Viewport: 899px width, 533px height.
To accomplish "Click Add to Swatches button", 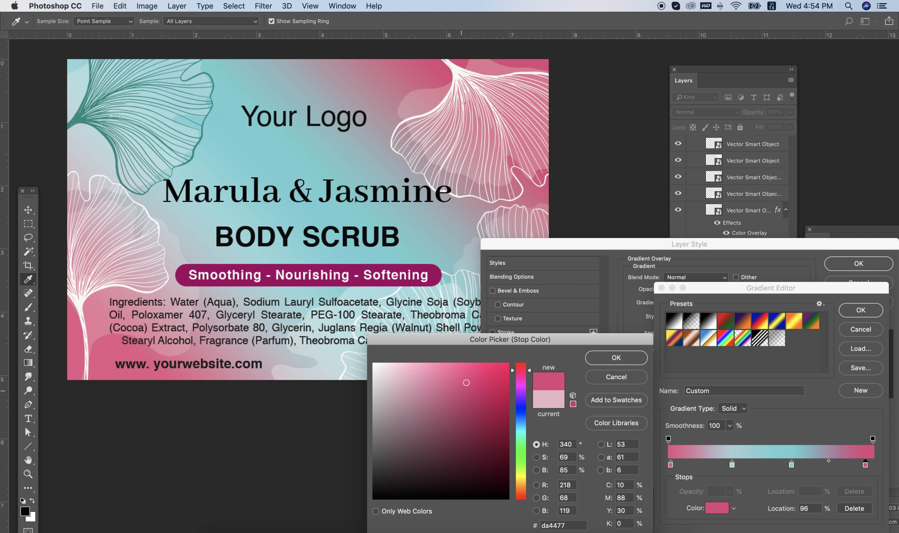I will click(616, 400).
